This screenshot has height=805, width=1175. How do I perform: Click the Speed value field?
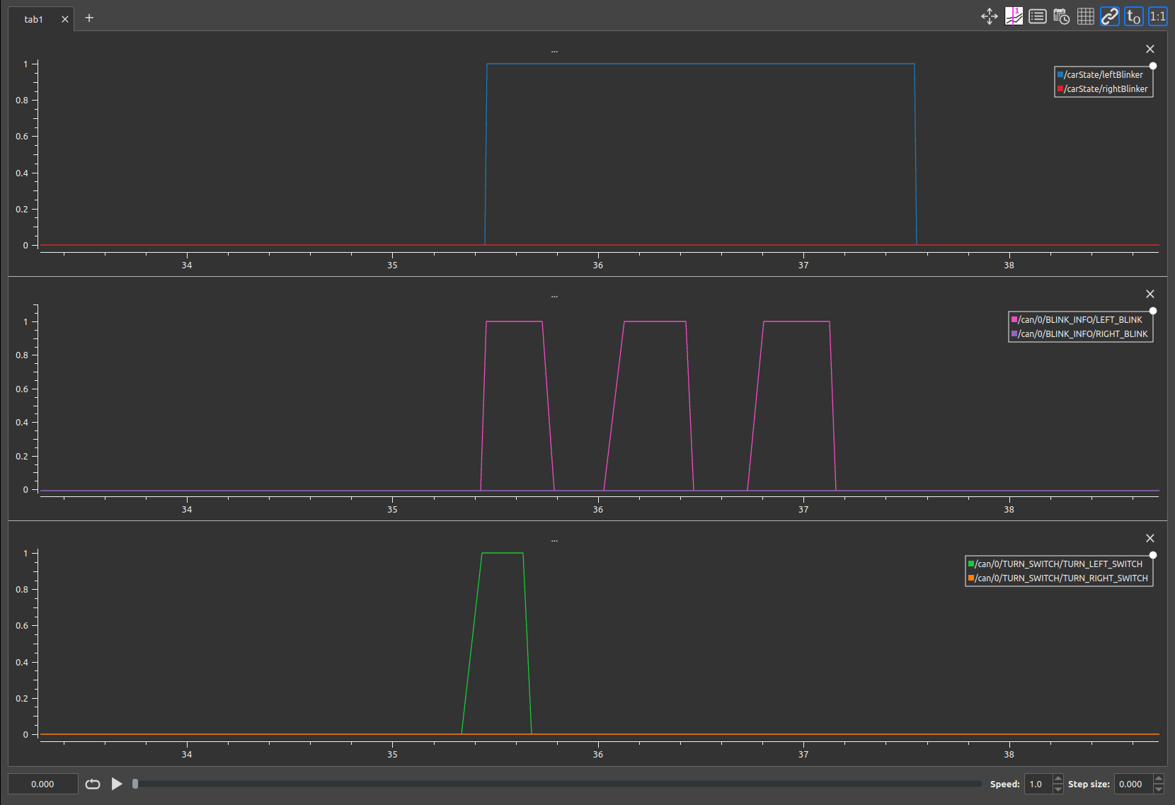1038,784
